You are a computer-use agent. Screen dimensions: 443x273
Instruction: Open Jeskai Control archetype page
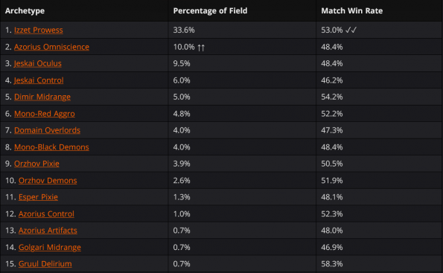click(x=39, y=80)
